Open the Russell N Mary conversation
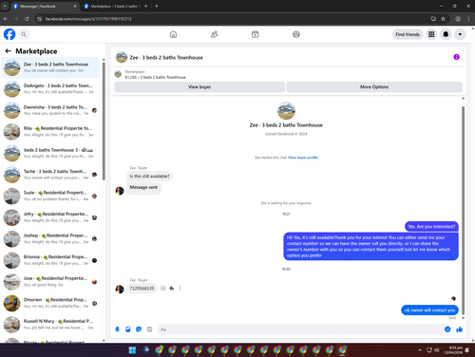 50,324
